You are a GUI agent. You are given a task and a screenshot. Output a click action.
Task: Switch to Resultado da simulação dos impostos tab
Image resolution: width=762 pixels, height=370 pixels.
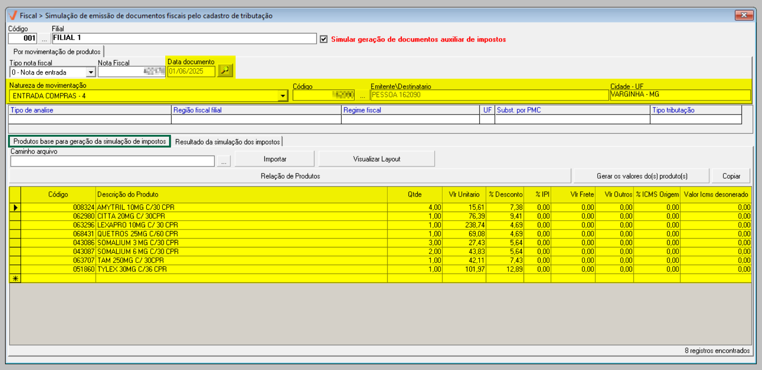[x=228, y=142]
